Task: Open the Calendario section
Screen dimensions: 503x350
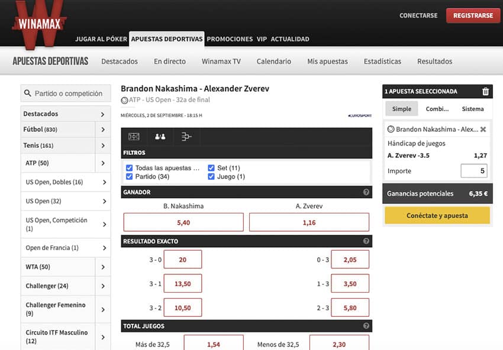Action: (x=274, y=61)
